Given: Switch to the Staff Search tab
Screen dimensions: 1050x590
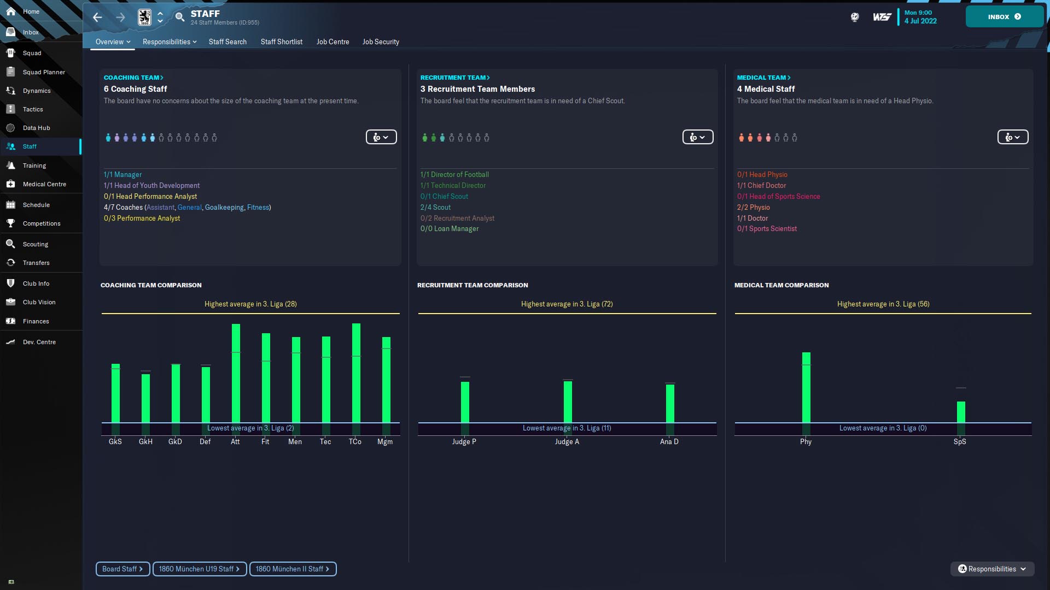Looking at the screenshot, I should (227, 42).
